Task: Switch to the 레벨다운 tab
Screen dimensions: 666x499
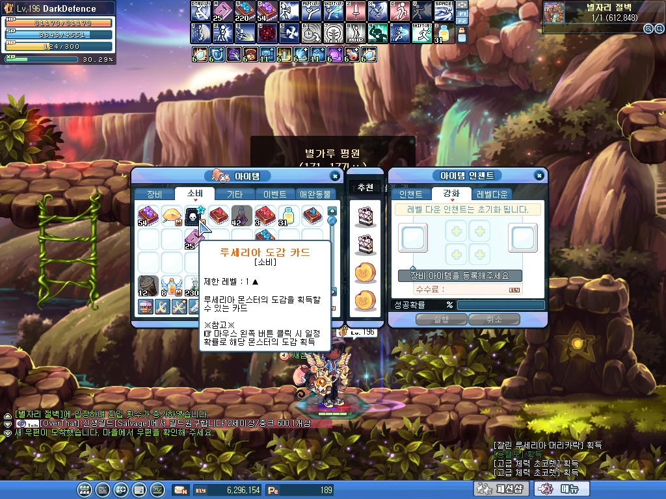Action: click(492, 194)
